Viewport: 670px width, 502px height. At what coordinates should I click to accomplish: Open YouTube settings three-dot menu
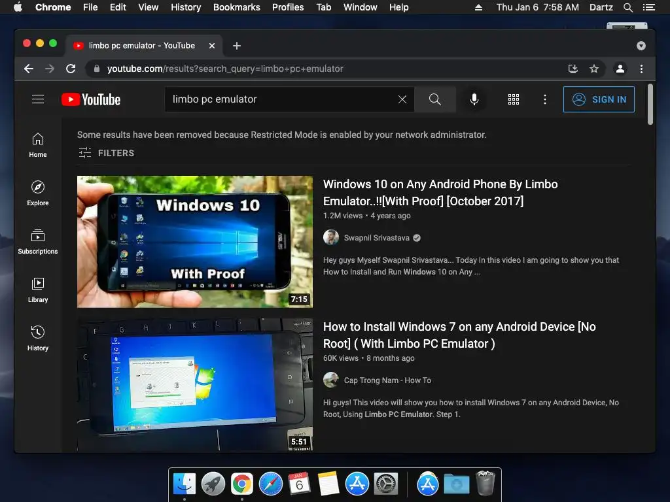pyautogui.click(x=544, y=99)
